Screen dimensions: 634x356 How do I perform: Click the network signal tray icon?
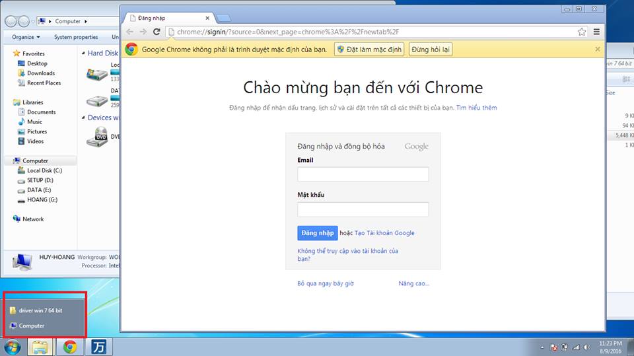pos(576,347)
